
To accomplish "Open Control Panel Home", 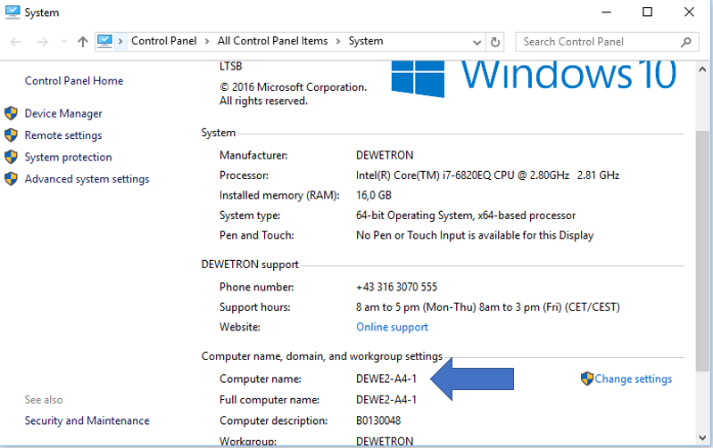I will tap(74, 81).
